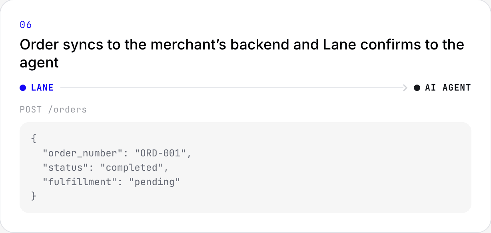Click the "ORD-001" value

[x=160, y=153]
